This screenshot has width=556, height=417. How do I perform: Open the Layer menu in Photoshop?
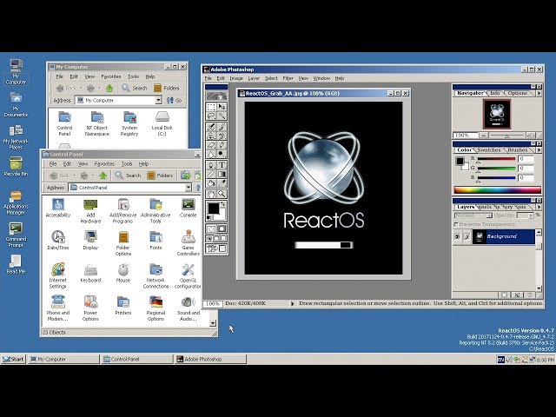(x=253, y=78)
